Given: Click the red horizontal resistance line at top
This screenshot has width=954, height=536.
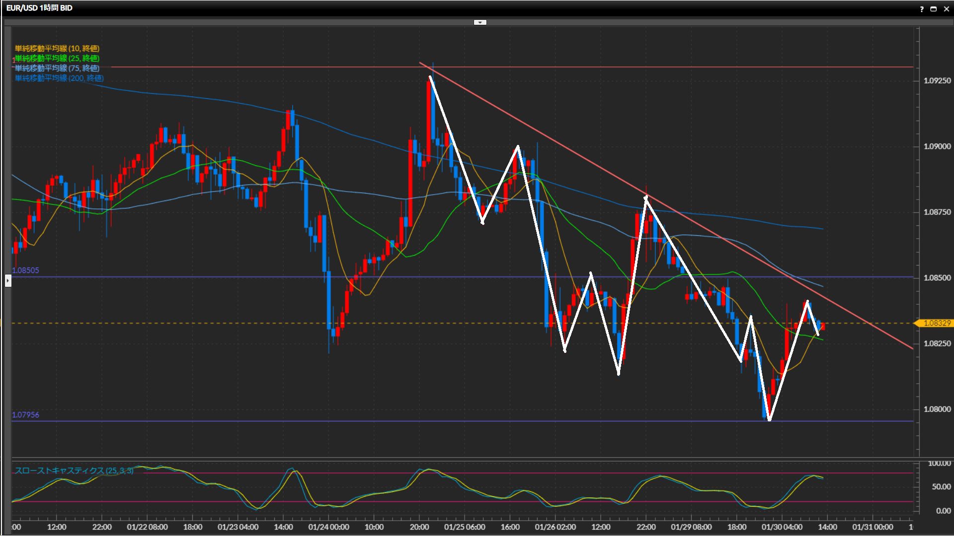Looking at the screenshot, I should pos(248,67).
